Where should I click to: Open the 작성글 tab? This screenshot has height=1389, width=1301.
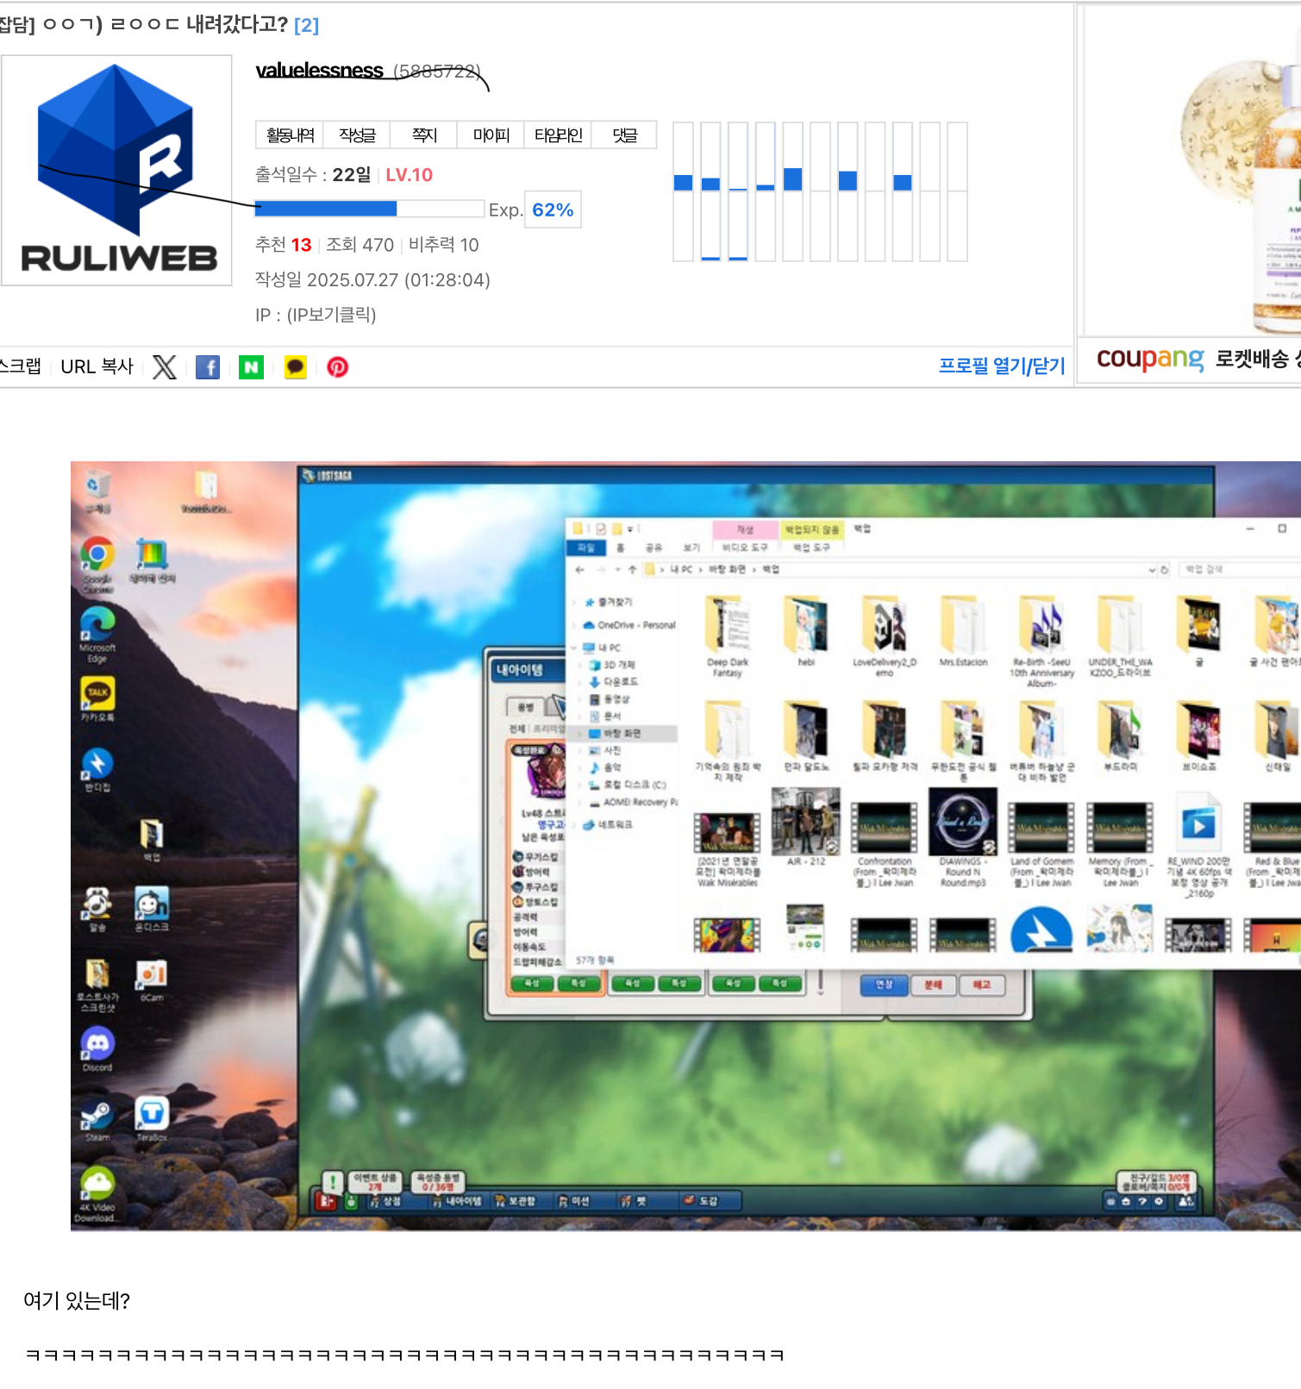tap(357, 135)
